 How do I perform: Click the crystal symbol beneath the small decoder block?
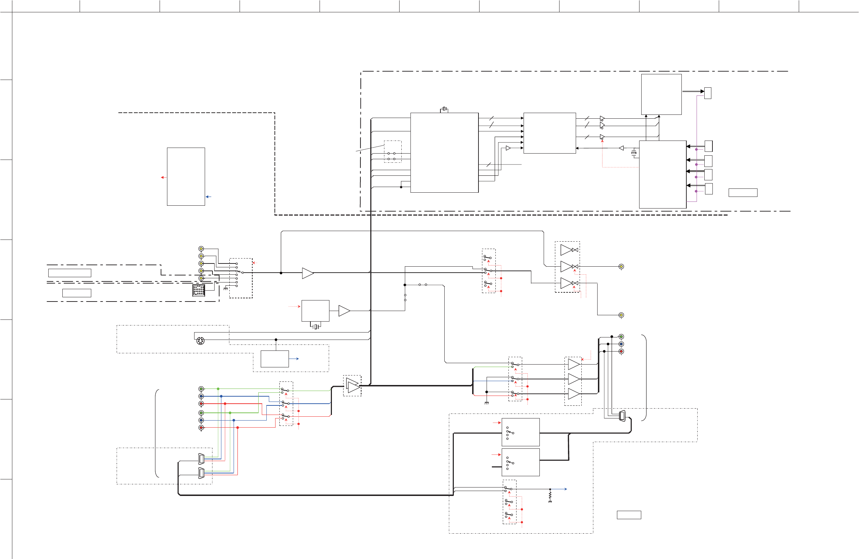coord(315,326)
